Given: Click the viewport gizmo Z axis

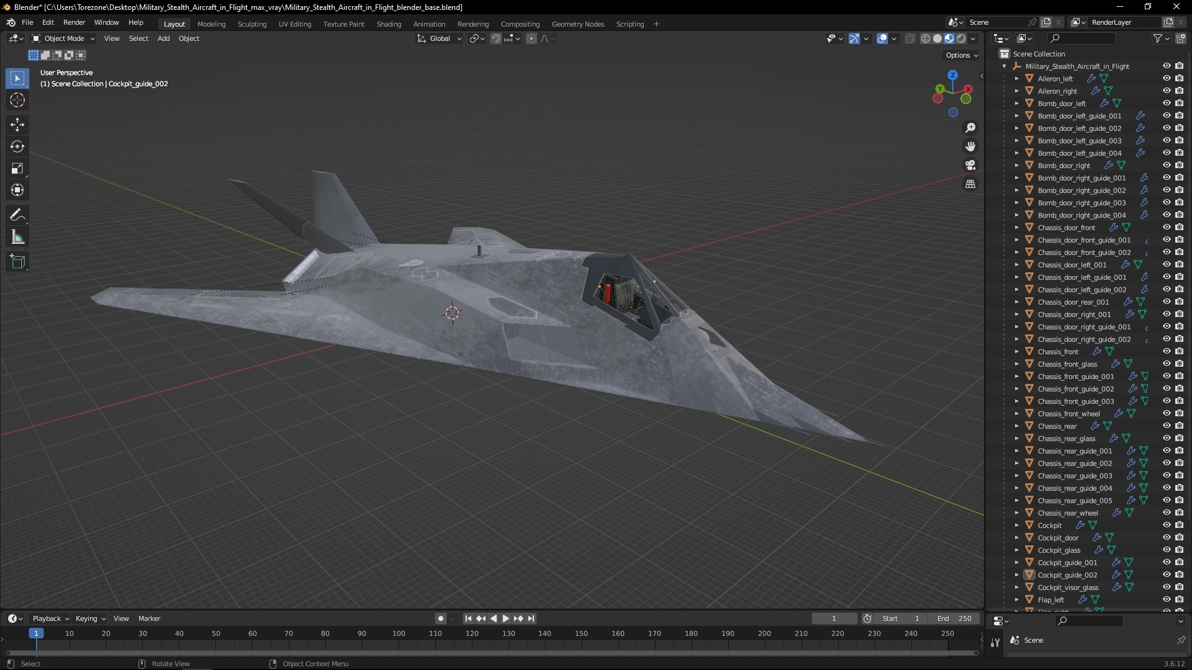Looking at the screenshot, I should 952,74.
